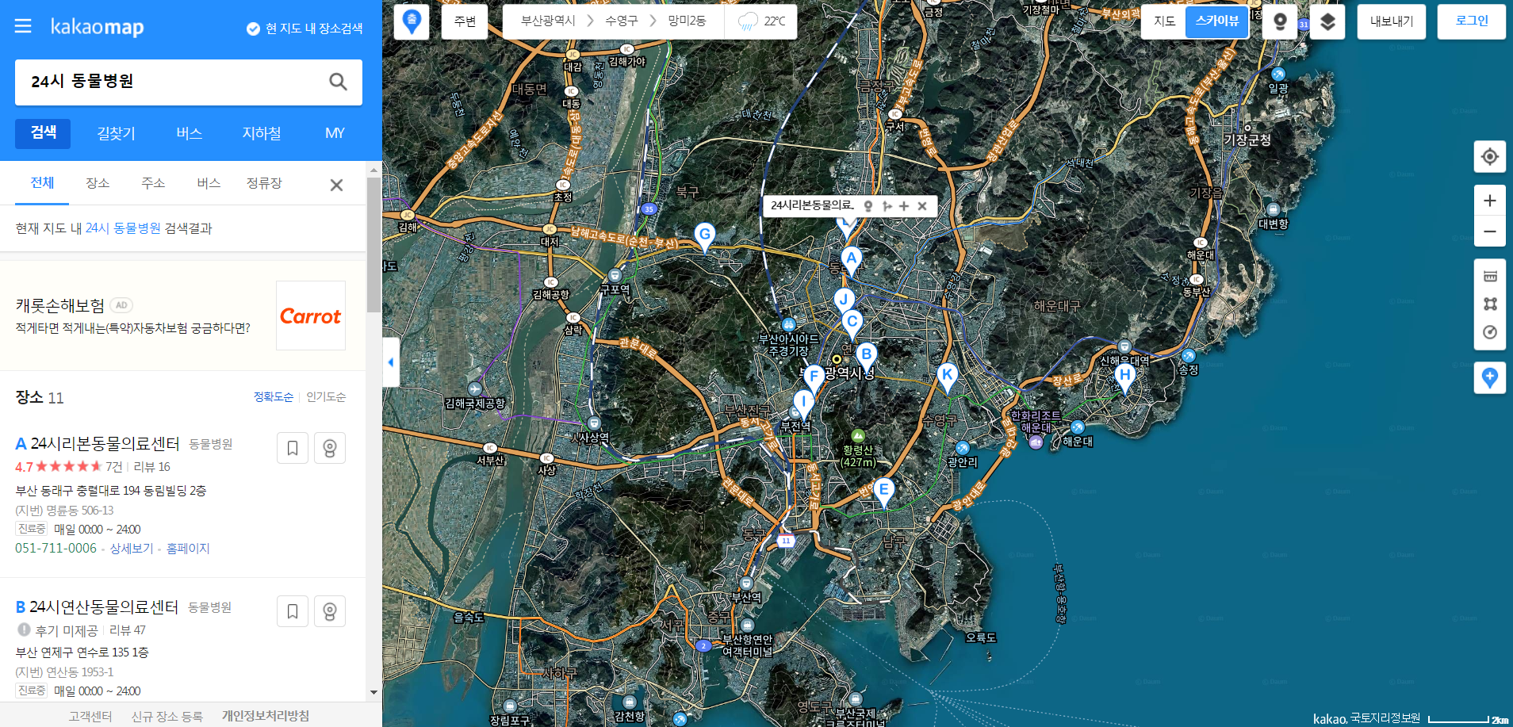Bookmark 24시리본동물의료센터 result
Viewport: 1513px width, 727px height.
pos(293,448)
